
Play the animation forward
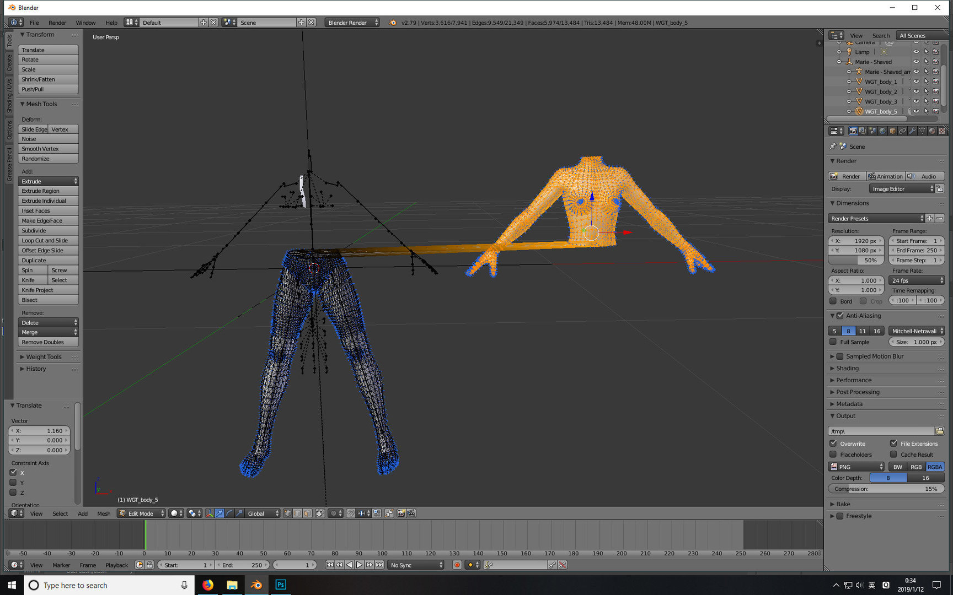(x=360, y=565)
